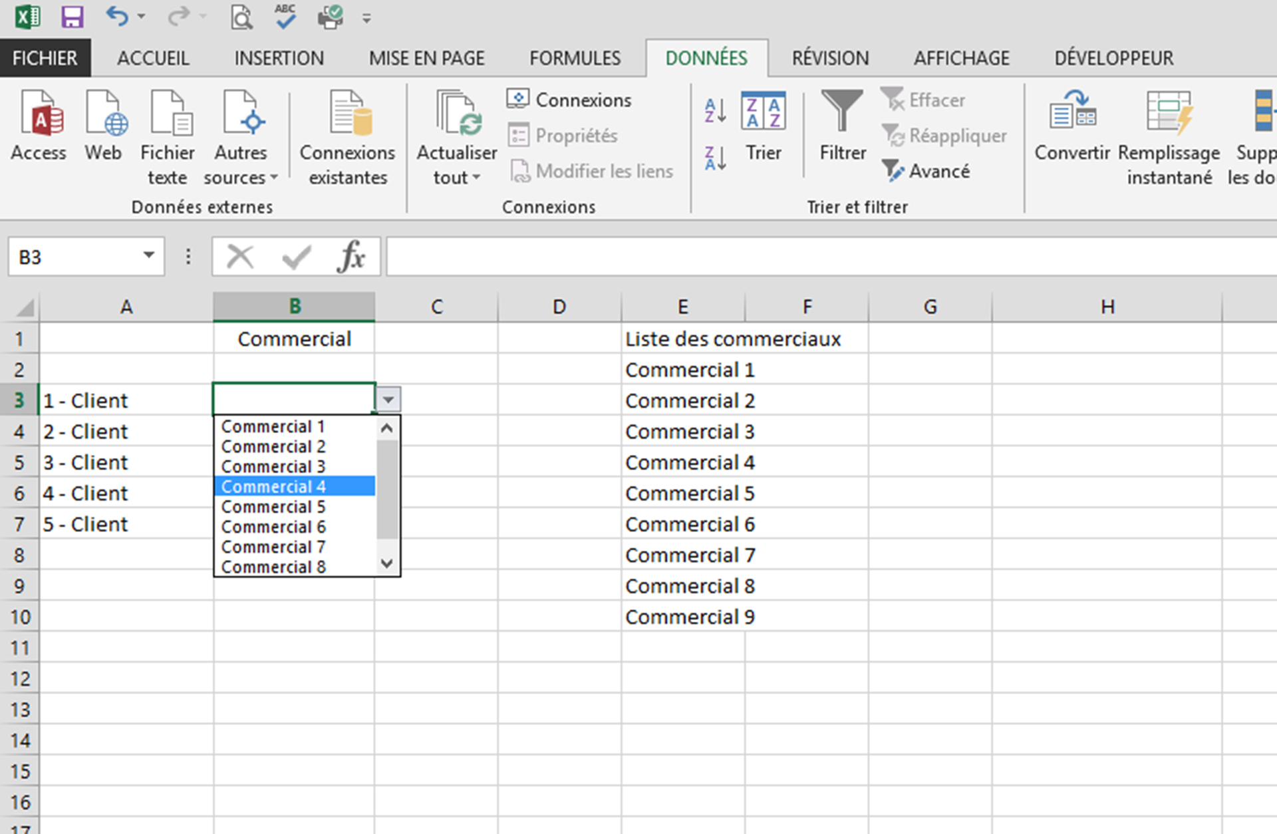This screenshot has width=1277, height=834.
Task: Select column E header
Action: pyautogui.click(x=682, y=307)
